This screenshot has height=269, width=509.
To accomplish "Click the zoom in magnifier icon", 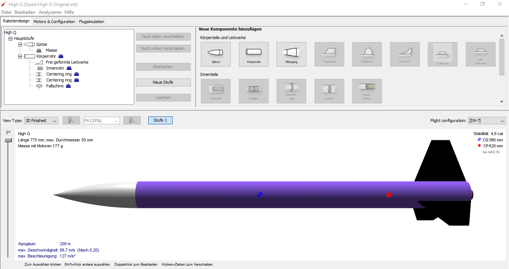I will pos(132,121).
